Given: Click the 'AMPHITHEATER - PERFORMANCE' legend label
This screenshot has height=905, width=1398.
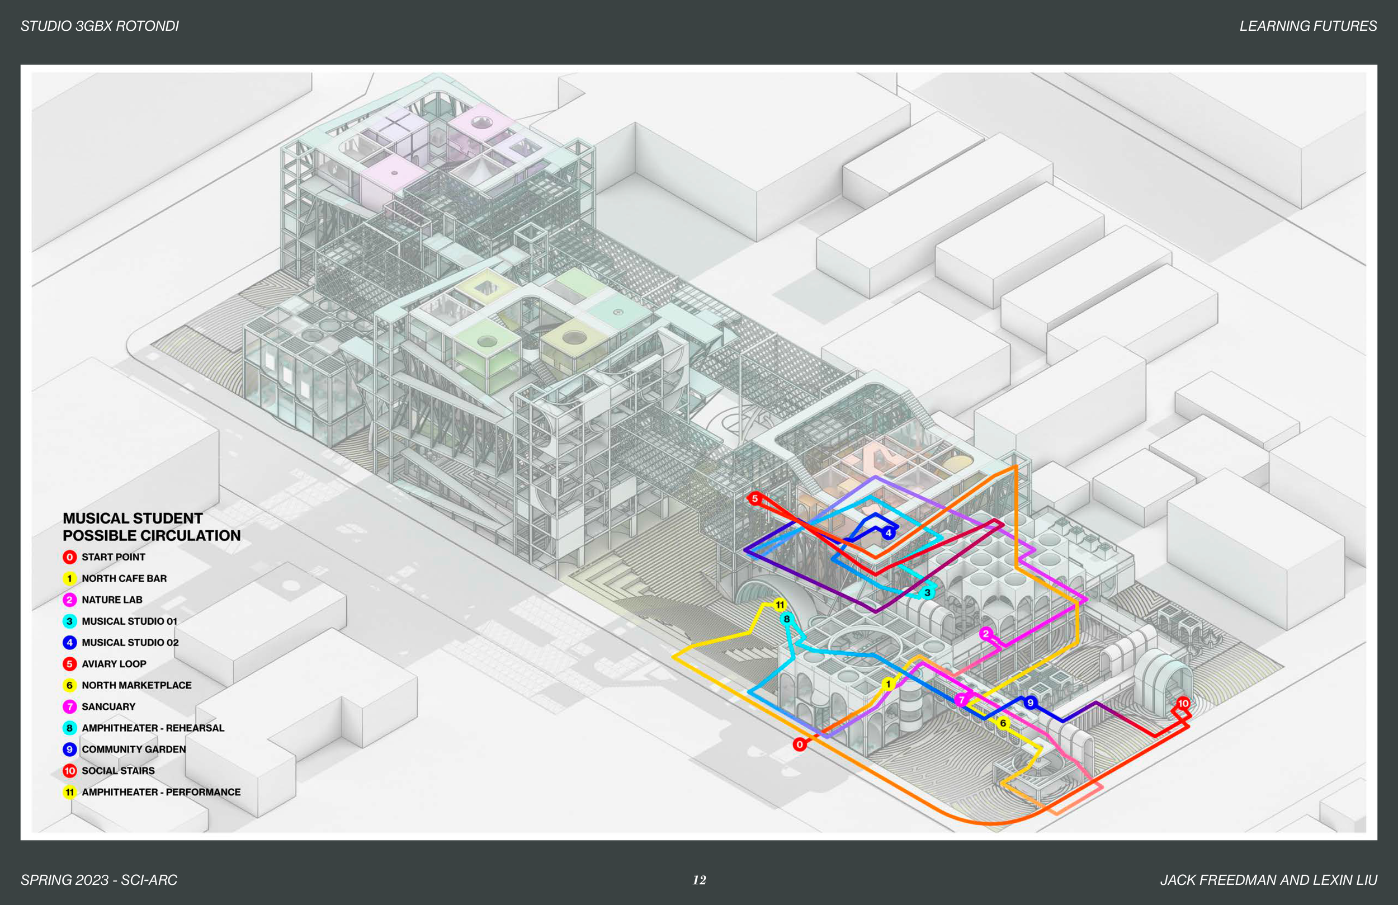Looking at the screenshot, I should pyautogui.click(x=161, y=792).
